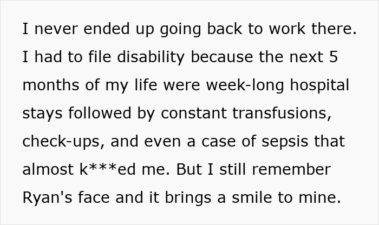
Task: Click the word "because"
Action: tap(222, 57)
